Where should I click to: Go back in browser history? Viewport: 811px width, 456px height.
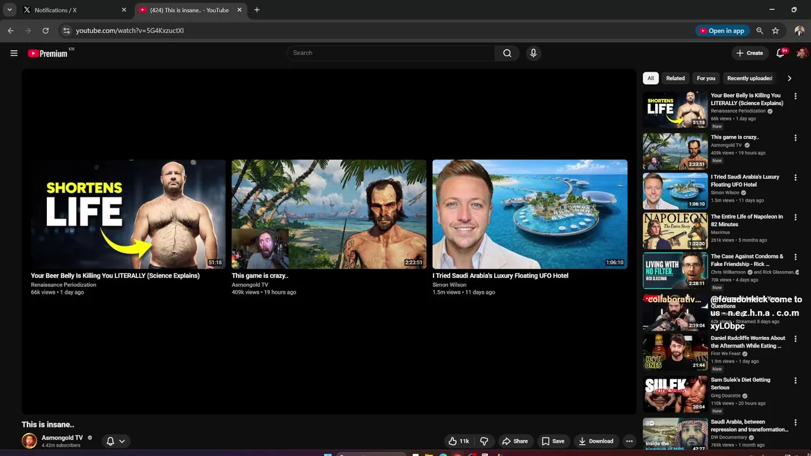[x=11, y=30]
